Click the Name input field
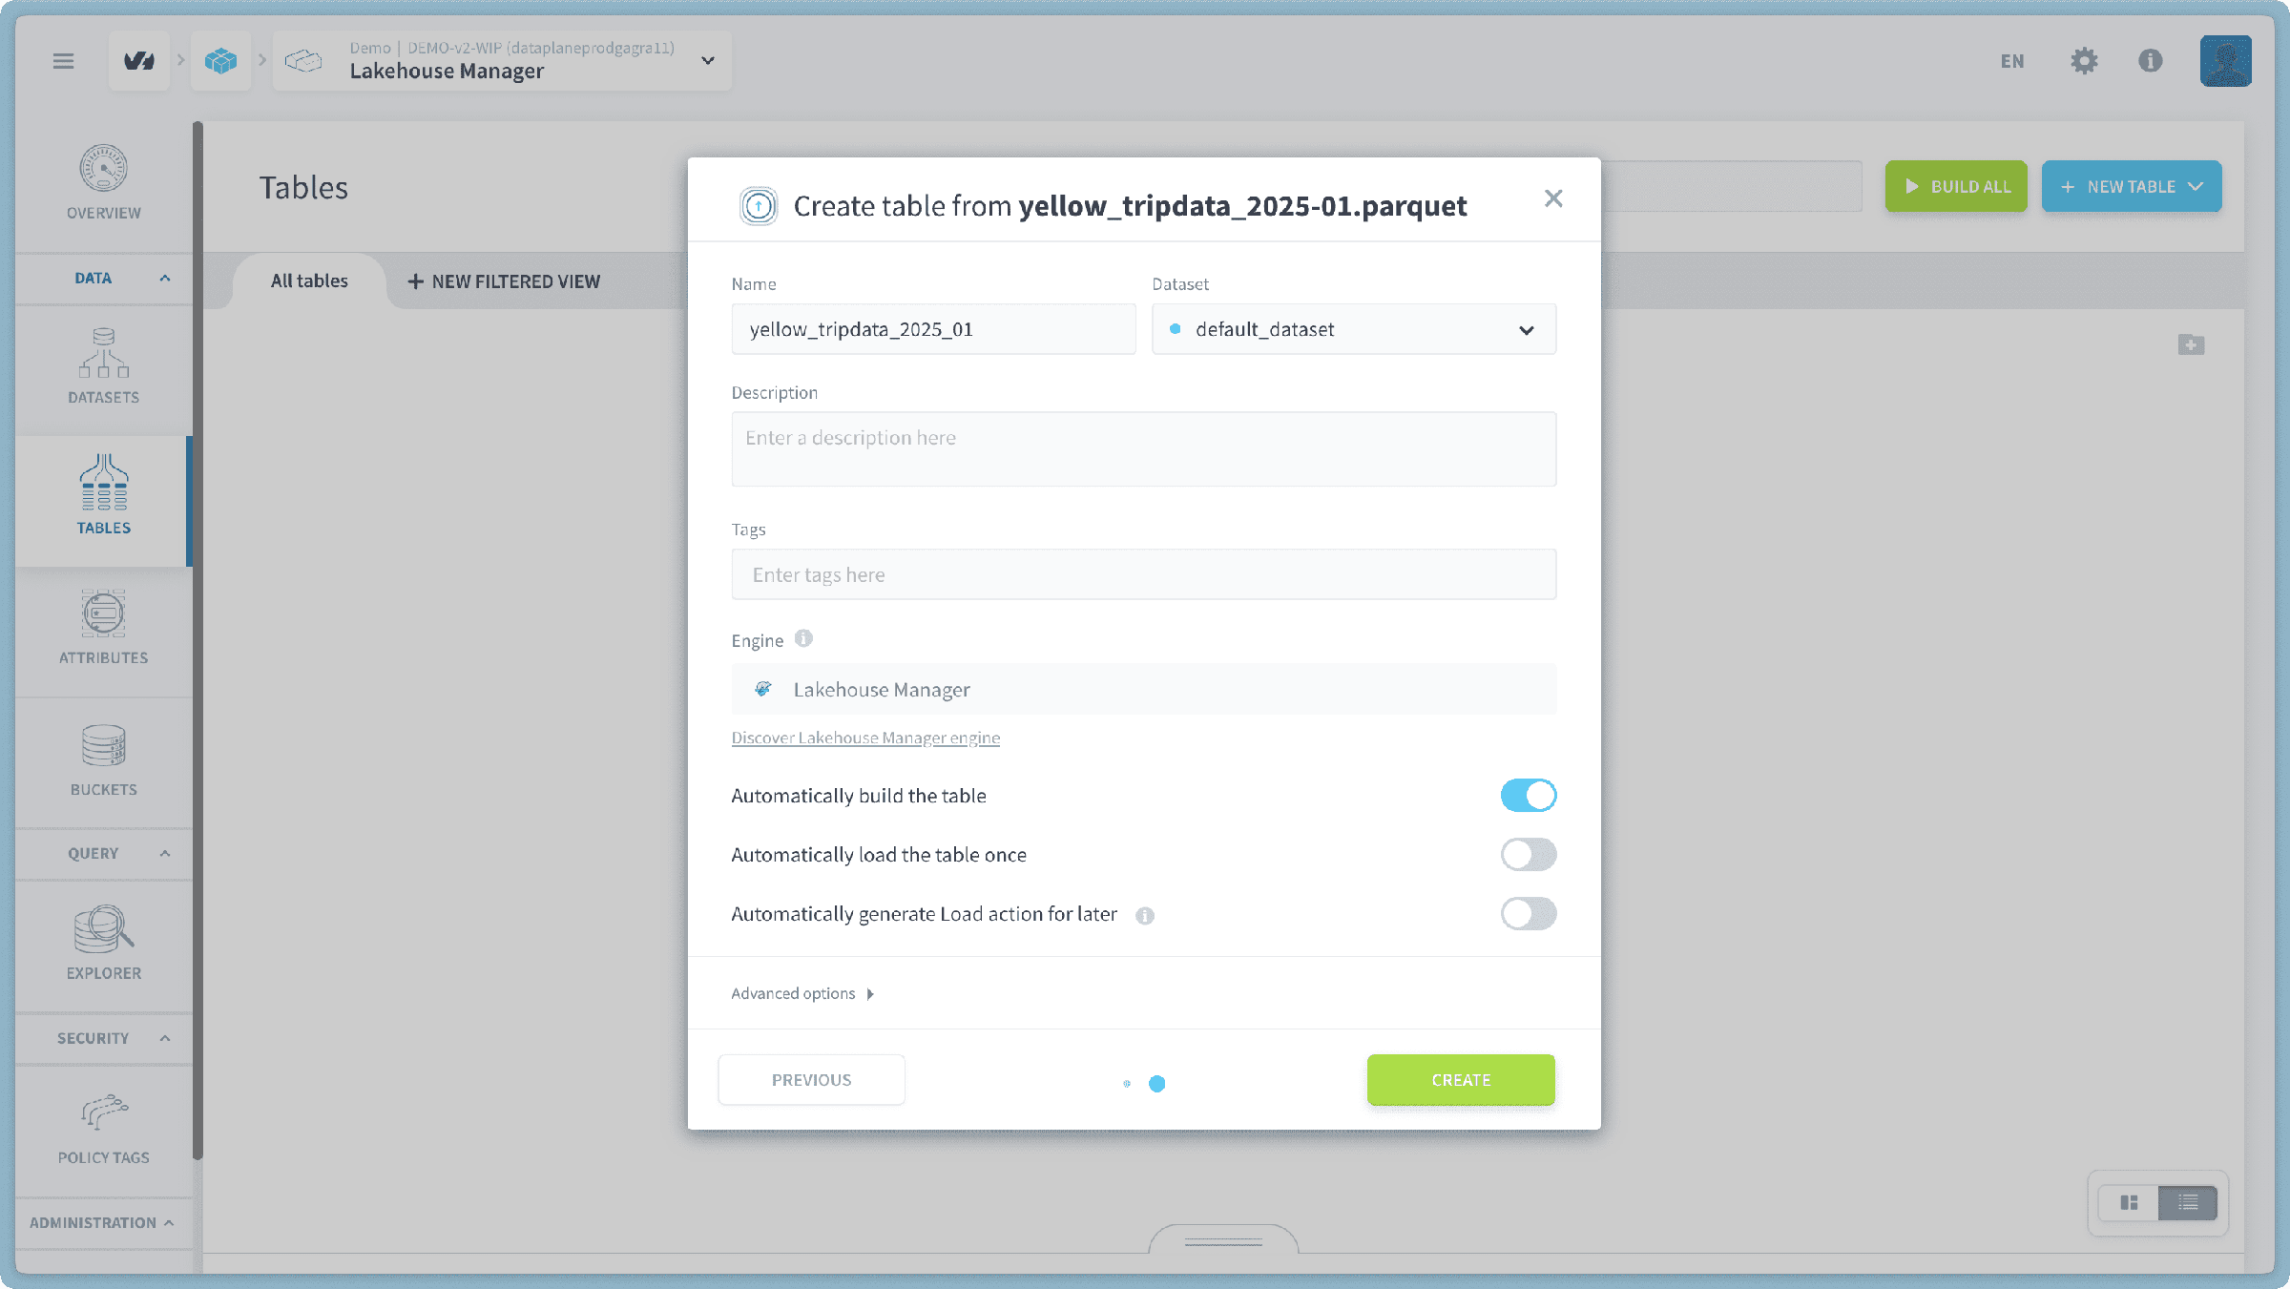Image resolution: width=2290 pixels, height=1289 pixels. [933, 329]
